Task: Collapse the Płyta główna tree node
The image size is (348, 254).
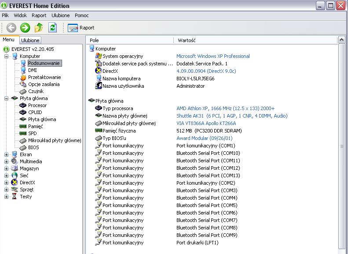Action: tap(7, 98)
